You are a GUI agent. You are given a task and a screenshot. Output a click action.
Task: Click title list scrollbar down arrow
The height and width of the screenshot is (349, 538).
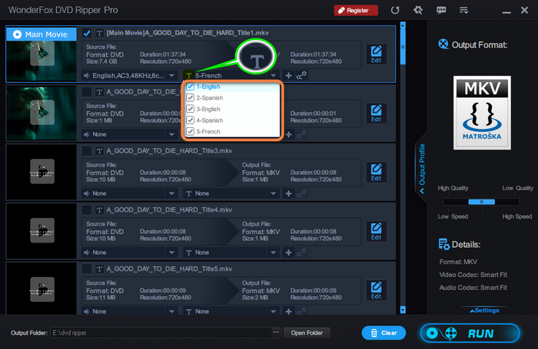tap(403, 310)
